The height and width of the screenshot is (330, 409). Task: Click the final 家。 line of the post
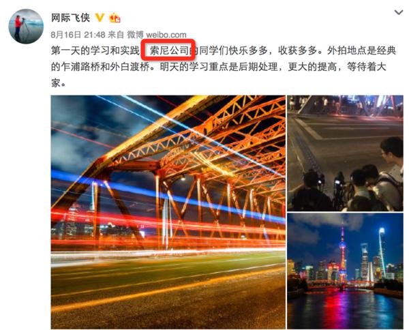pyautogui.click(x=59, y=83)
